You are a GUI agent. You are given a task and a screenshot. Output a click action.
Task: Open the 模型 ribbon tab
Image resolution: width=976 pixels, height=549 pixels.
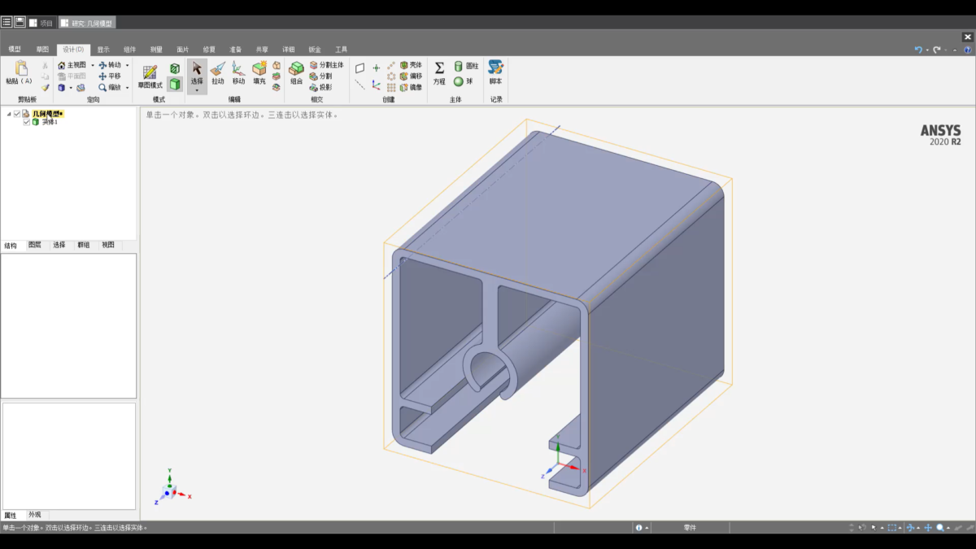pyautogui.click(x=15, y=50)
